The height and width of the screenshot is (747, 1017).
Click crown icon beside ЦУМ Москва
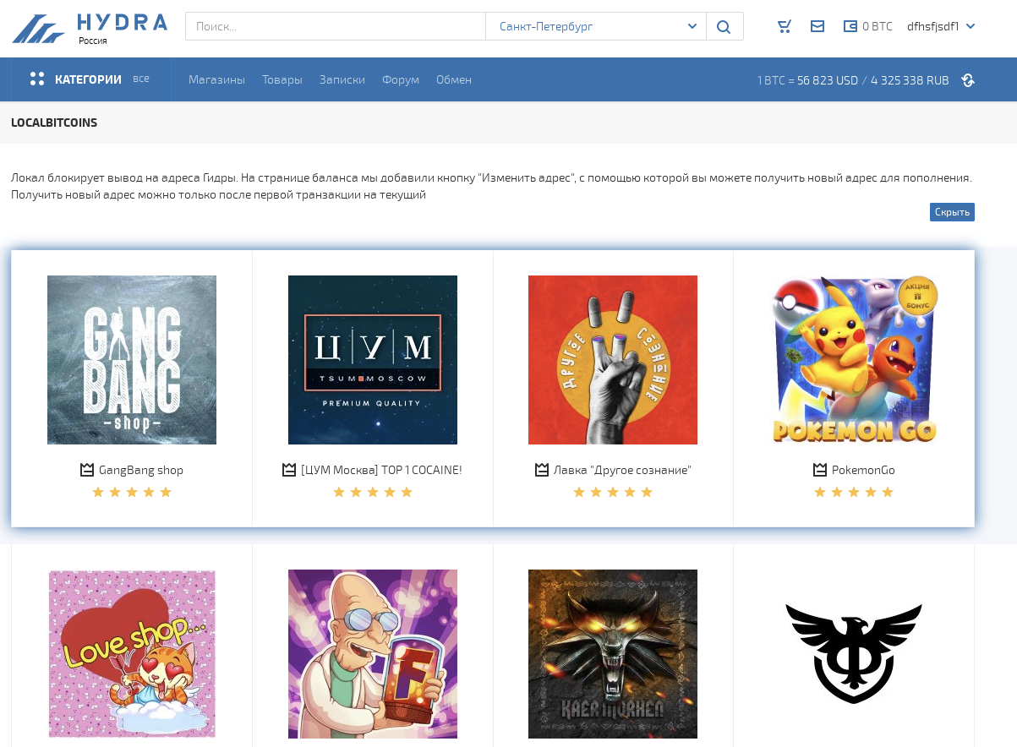tap(289, 470)
